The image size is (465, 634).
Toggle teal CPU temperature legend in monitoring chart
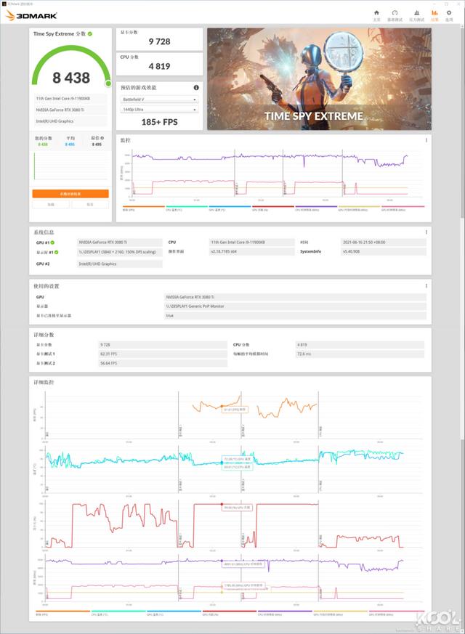click(187, 208)
